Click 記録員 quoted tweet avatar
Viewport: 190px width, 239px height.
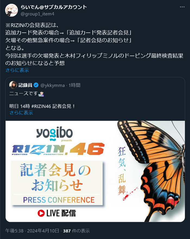13,85
